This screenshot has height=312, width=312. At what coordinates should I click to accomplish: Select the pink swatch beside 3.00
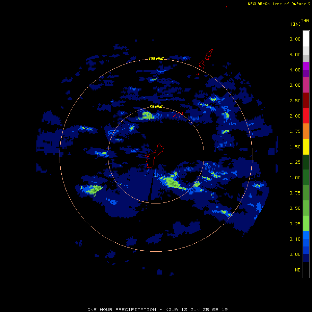pos(306,85)
